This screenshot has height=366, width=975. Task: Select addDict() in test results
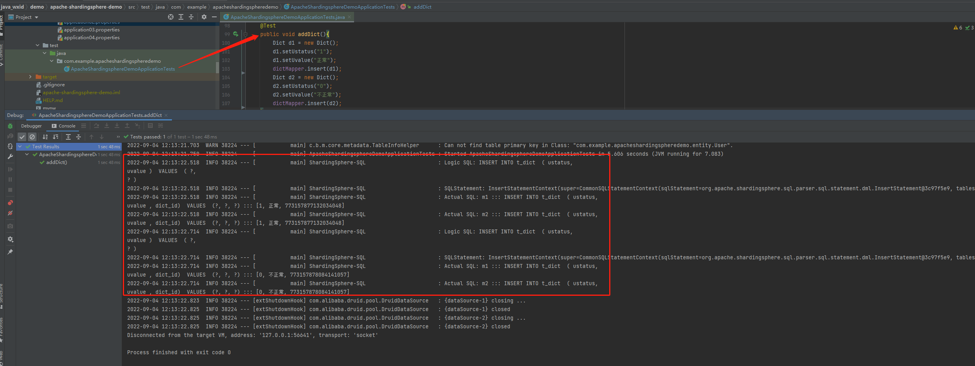click(x=57, y=162)
